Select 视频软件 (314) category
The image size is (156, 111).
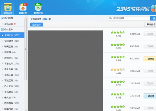11,41
